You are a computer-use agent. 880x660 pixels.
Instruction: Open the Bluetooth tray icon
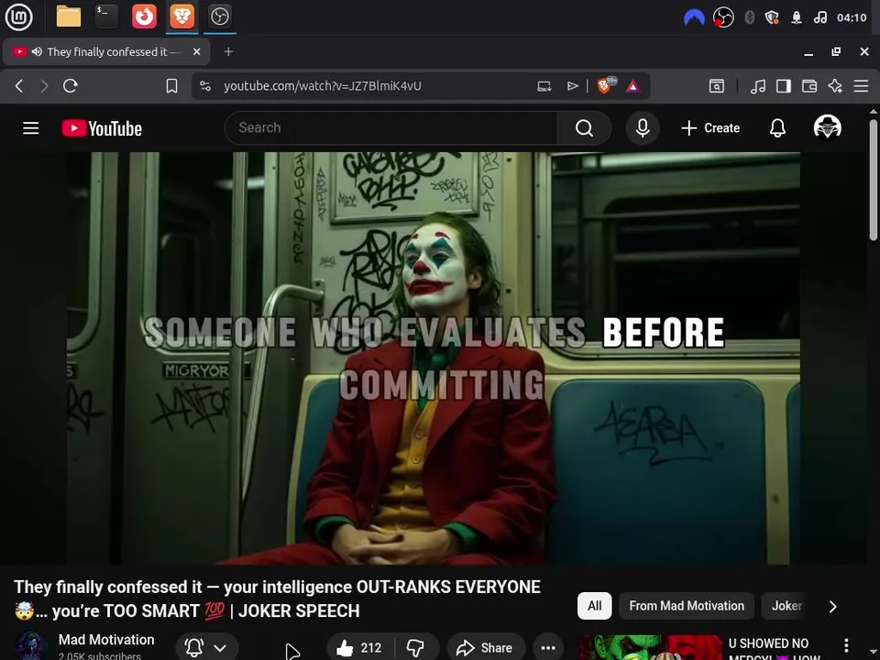[x=749, y=17]
